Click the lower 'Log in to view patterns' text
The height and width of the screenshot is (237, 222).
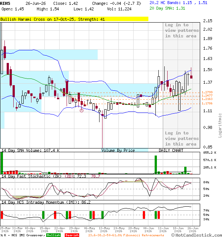[x=182, y=138]
